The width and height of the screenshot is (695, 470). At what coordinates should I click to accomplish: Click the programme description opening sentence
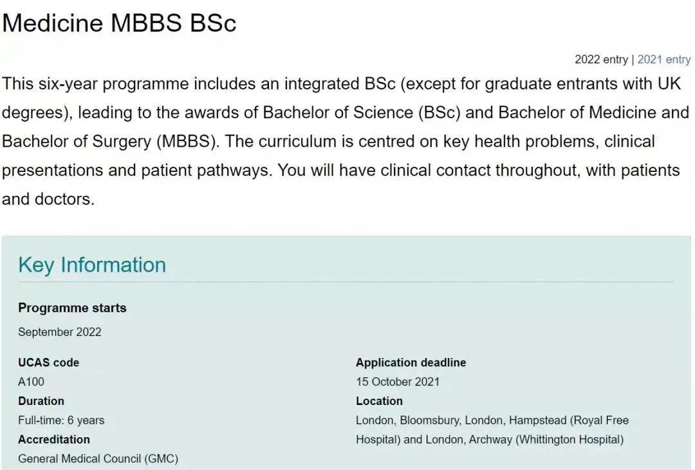[x=341, y=84]
